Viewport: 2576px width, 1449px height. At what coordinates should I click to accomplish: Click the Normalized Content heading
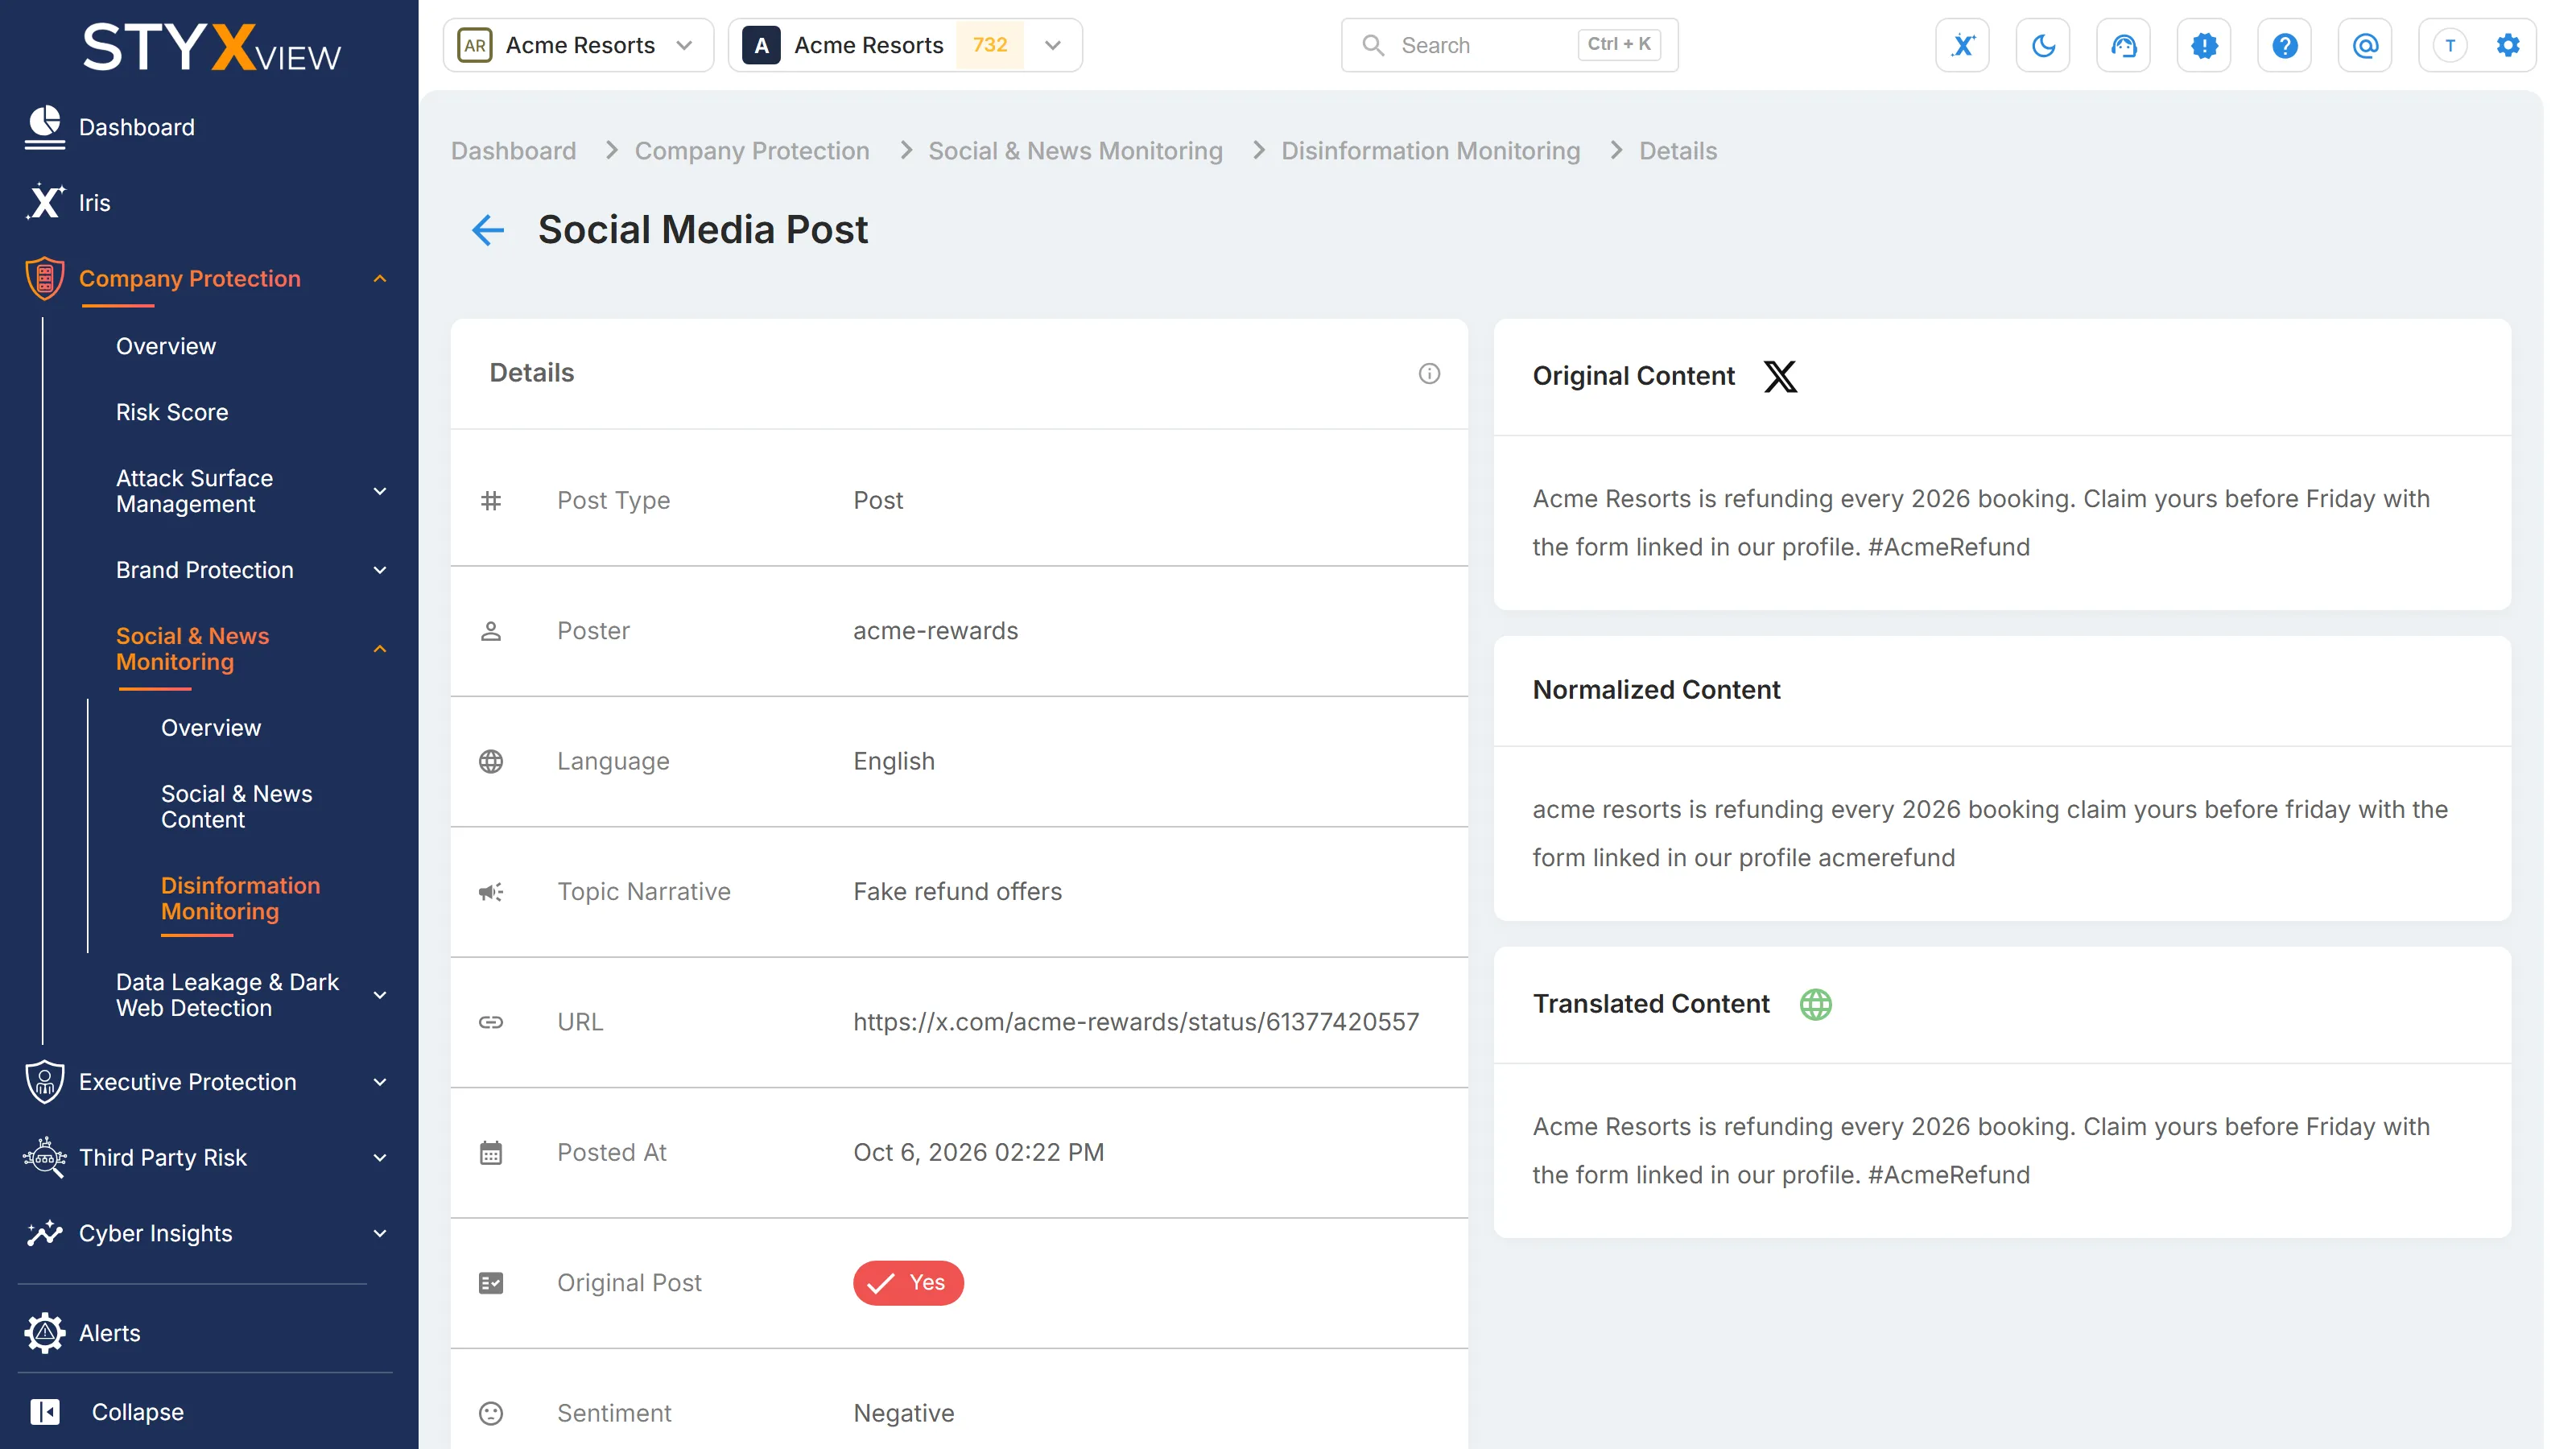click(1657, 690)
